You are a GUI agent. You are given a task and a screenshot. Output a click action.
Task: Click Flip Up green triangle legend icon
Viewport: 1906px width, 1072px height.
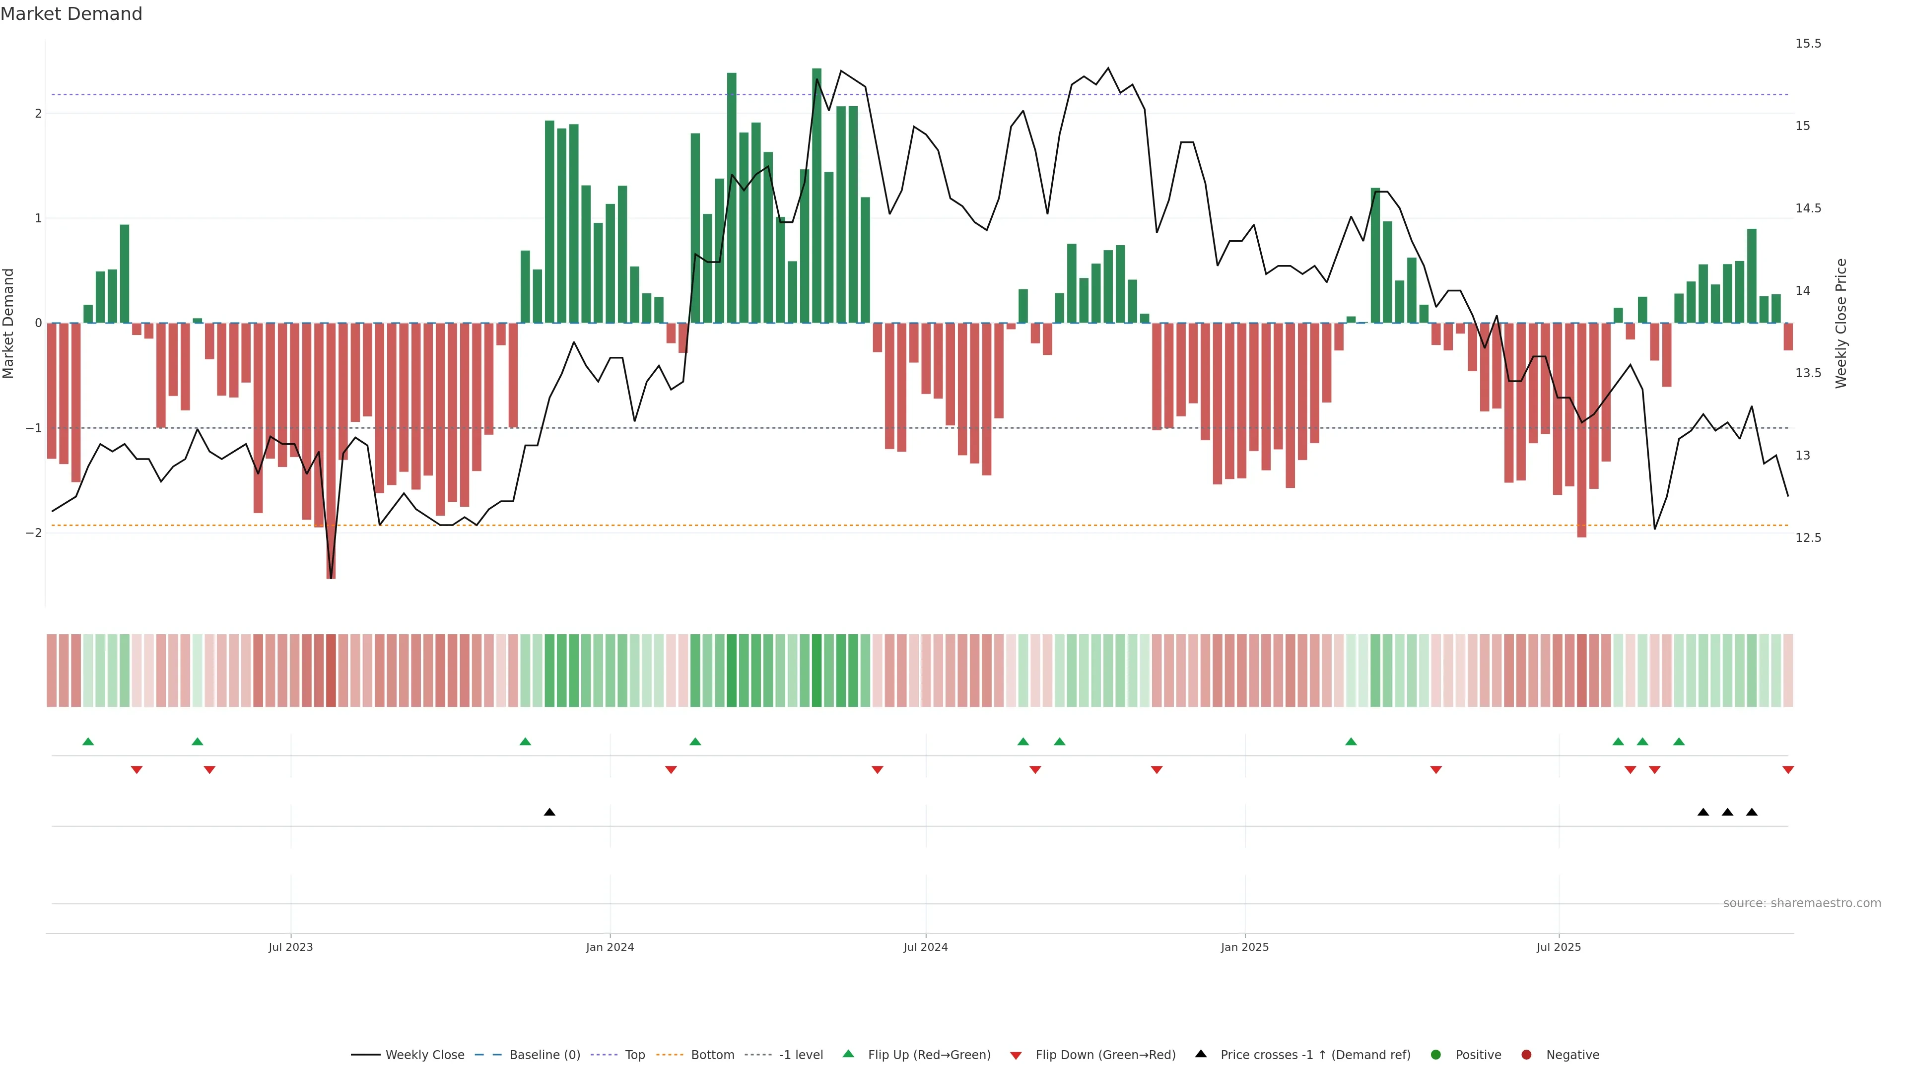tap(849, 1054)
